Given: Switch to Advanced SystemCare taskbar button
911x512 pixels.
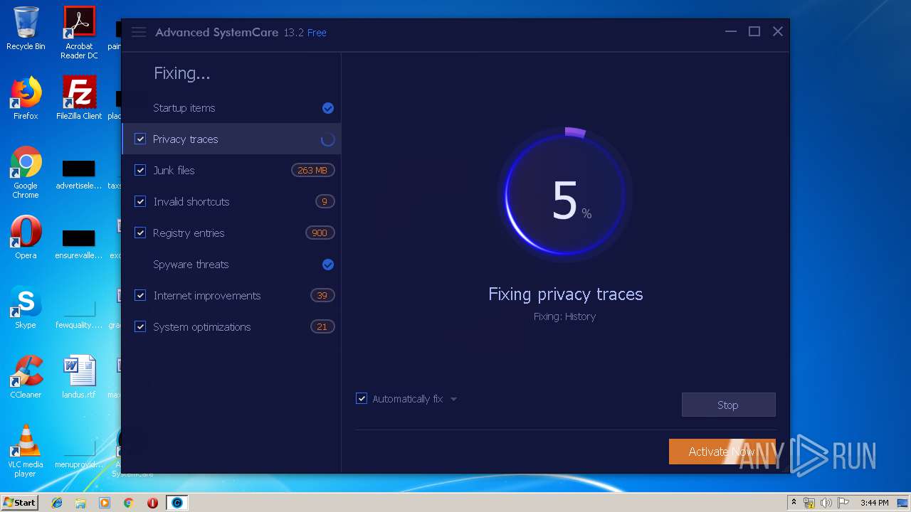Looking at the screenshot, I should 177,503.
